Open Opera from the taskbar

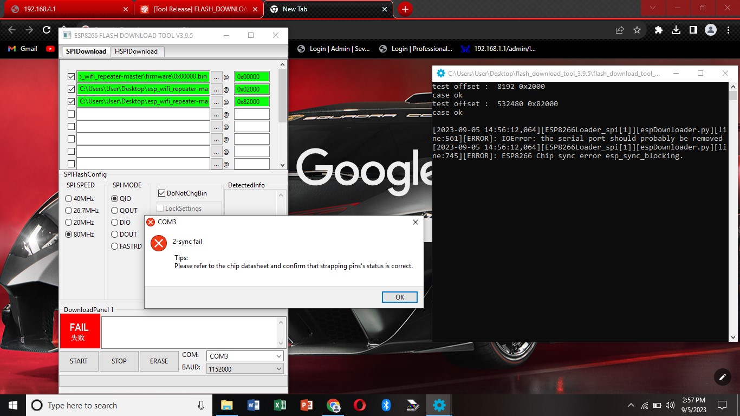[359, 405]
